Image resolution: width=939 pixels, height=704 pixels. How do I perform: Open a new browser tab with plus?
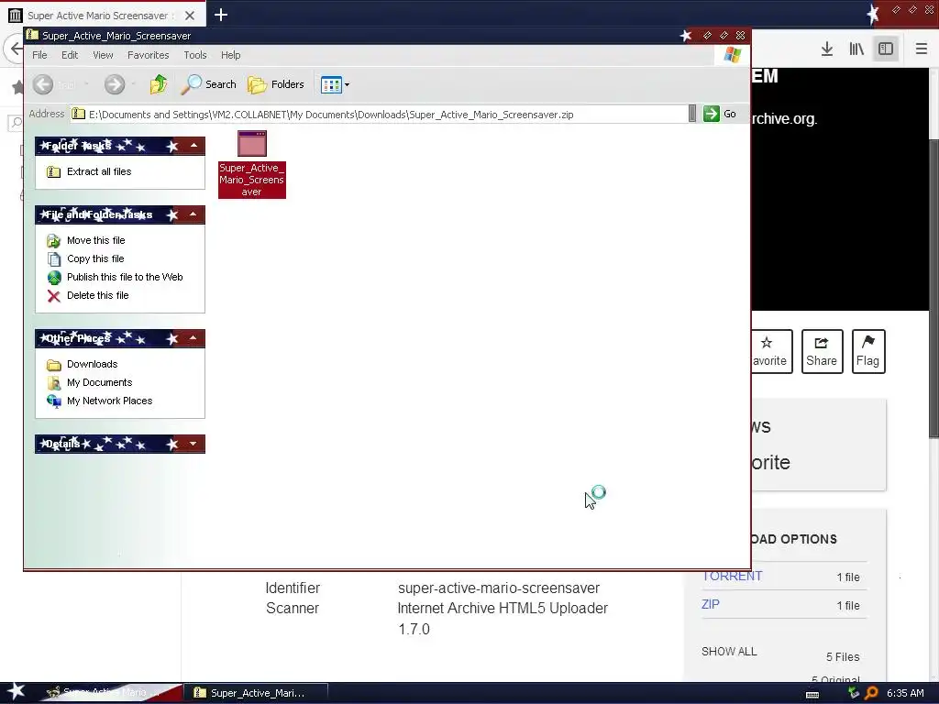click(x=220, y=15)
